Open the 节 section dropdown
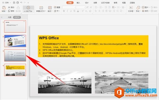The image size is (159, 100). [57, 11]
